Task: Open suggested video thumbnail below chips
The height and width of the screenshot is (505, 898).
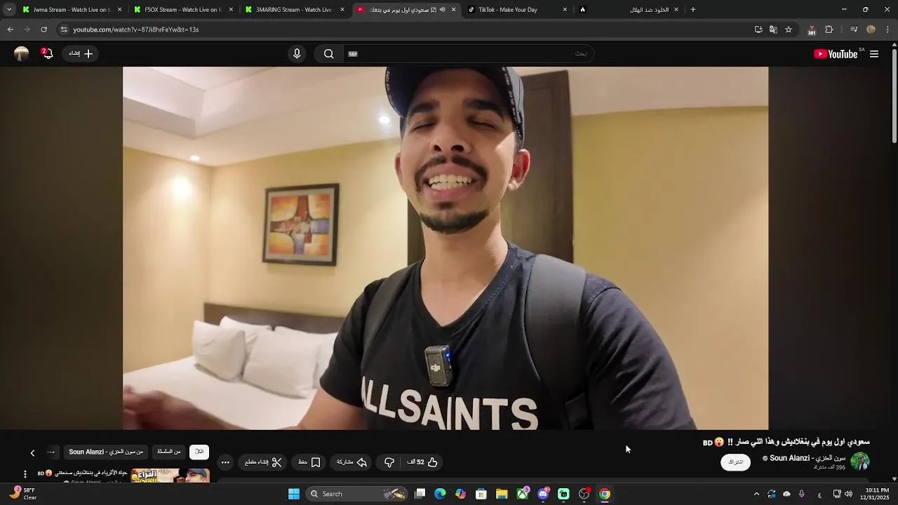Action: pos(170,476)
